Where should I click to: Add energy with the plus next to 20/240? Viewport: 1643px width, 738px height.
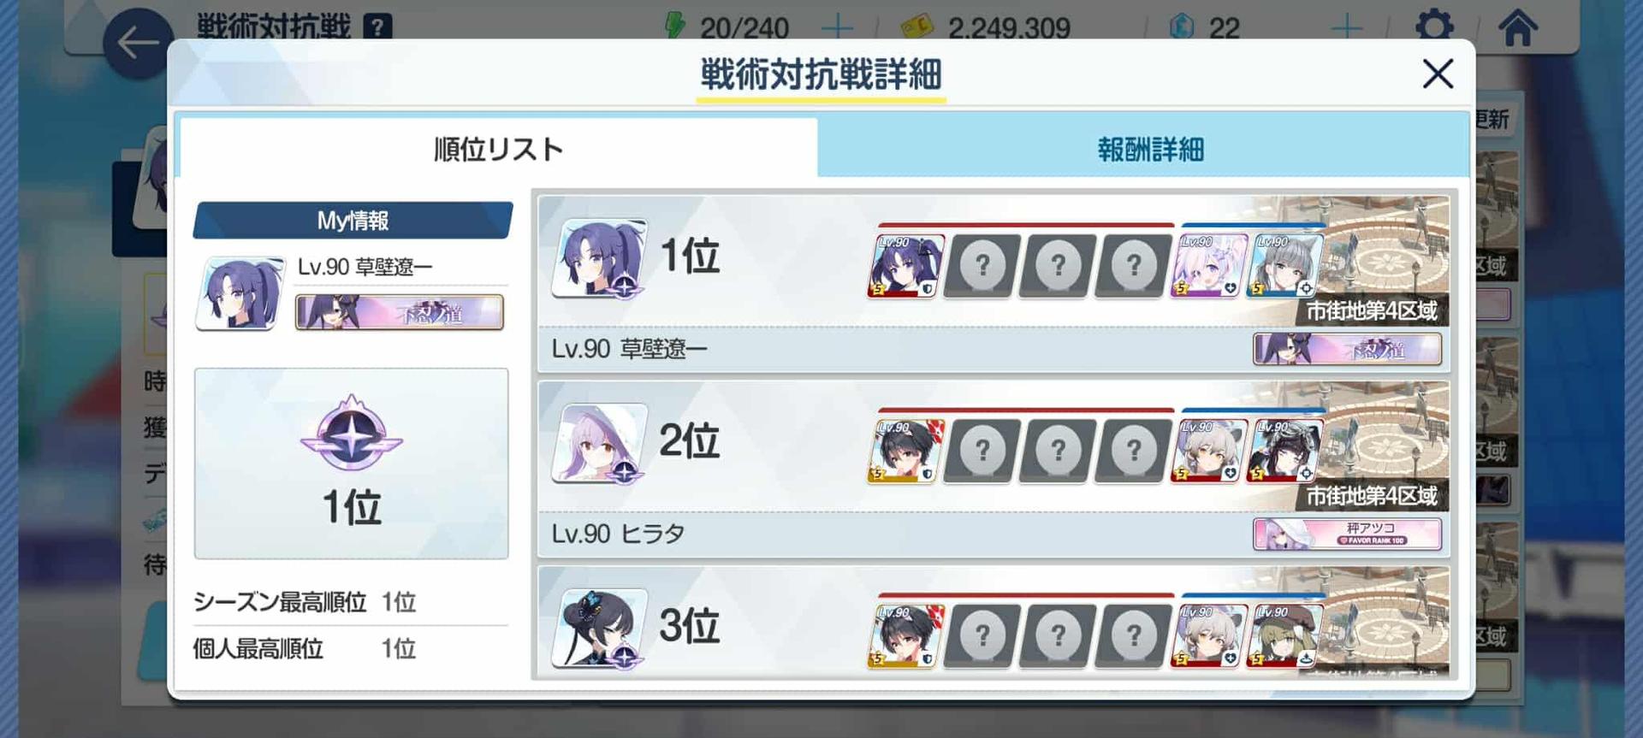tap(836, 28)
